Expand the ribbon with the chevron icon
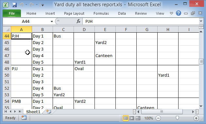Image resolution: width=206 pixels, height=124 pixels. click(171, 13)
